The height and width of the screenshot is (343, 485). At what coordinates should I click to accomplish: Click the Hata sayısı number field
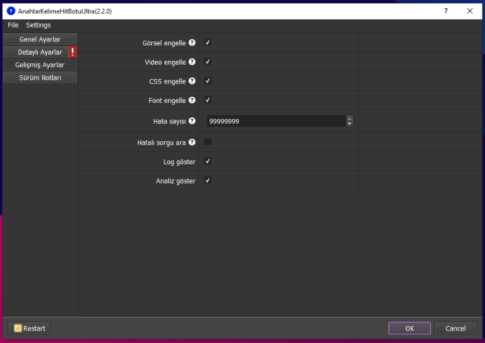[x=275, y=121]
